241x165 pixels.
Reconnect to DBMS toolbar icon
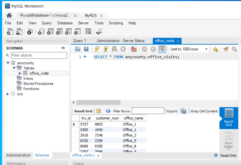99,31
